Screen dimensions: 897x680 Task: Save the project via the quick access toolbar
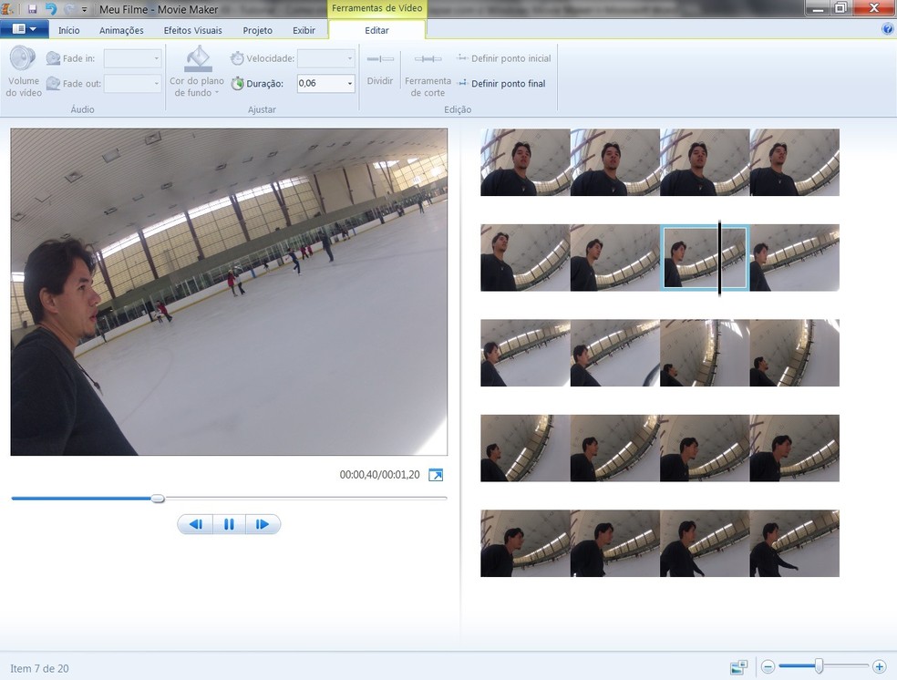coord(34,7)
